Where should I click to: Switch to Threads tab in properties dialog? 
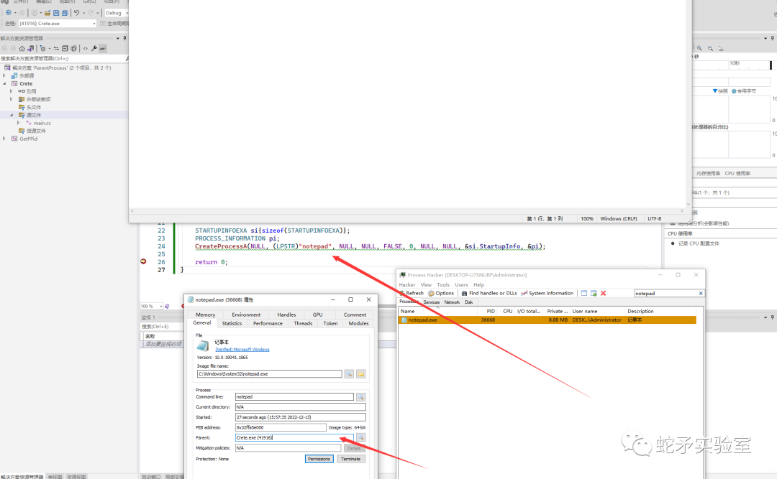303,323
